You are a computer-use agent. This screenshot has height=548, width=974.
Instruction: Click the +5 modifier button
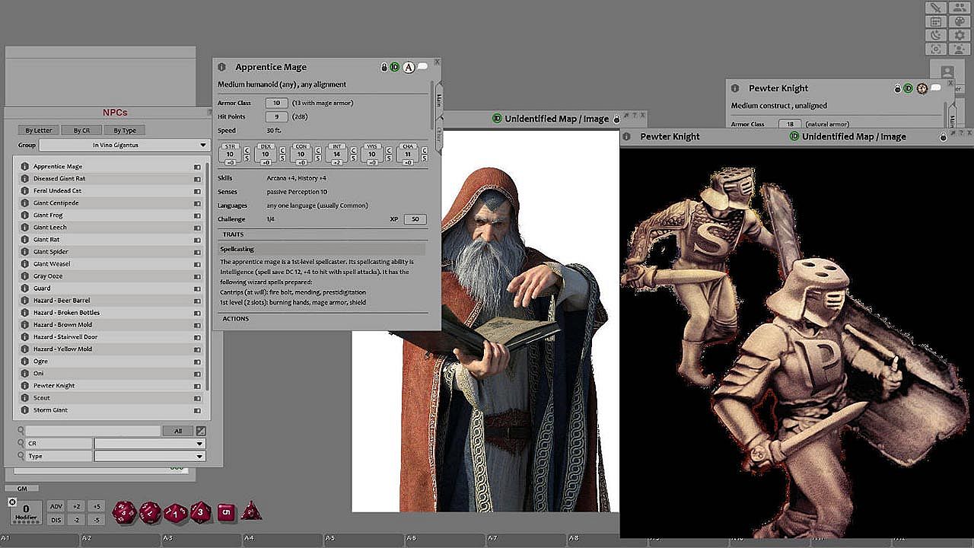(x=95, y=506)
